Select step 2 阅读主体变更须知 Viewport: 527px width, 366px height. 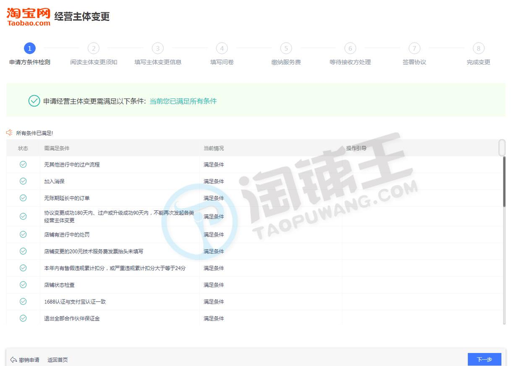(x=94, y=49)
